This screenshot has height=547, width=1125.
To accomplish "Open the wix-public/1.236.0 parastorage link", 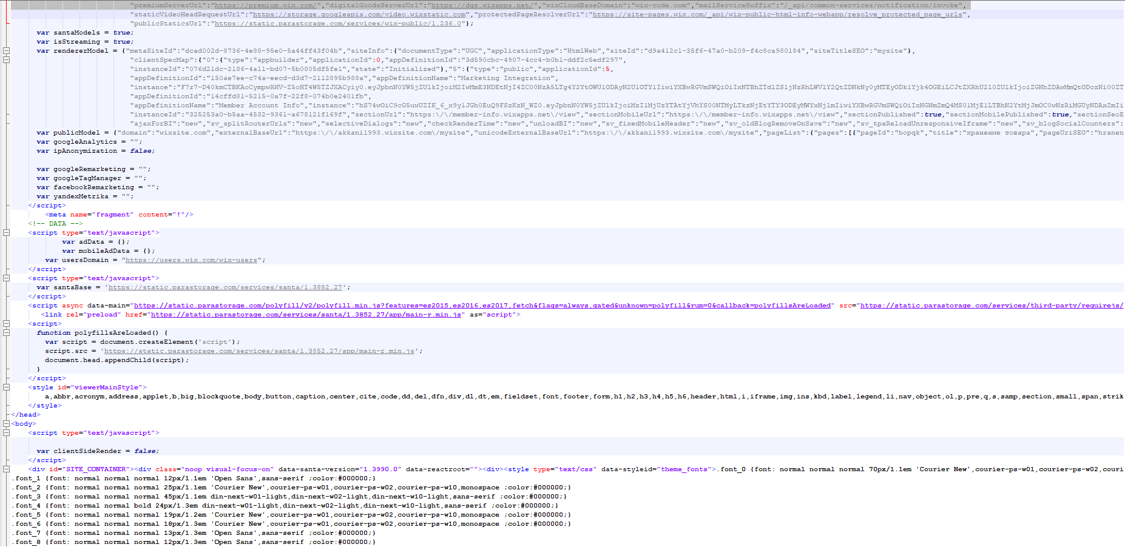I will pos(339,24).
